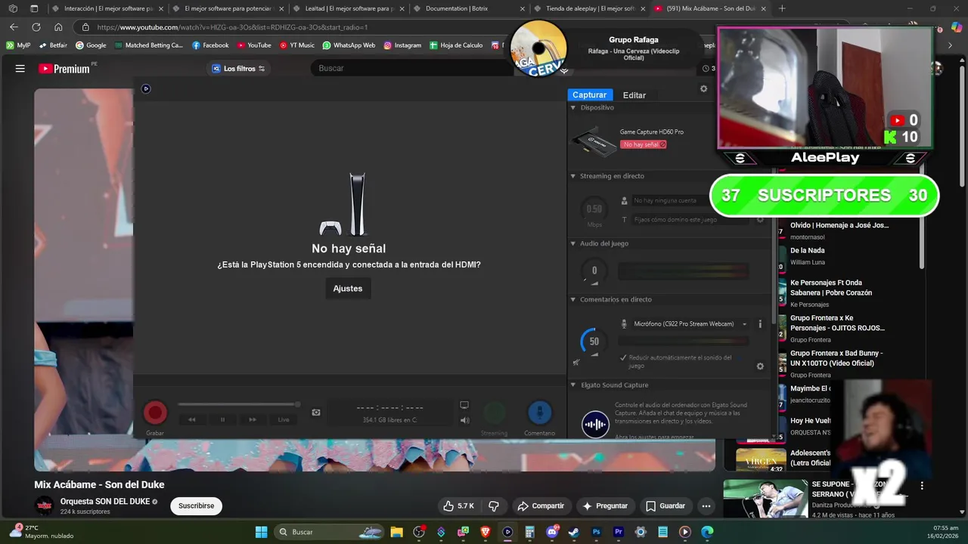The width and height of the screenshot is (968, 544).
Task: Open the Facebook bookmark
Action: [x=210, y=45]
